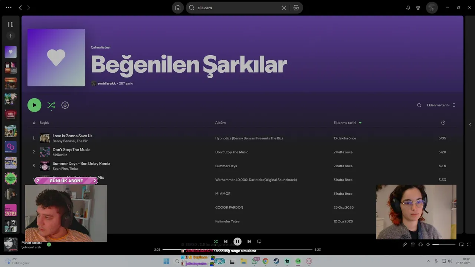Screen dimensions: 475x267
Task: Open now playing cover art 'Mayın Tarlası'
Action: click(10, 244)
